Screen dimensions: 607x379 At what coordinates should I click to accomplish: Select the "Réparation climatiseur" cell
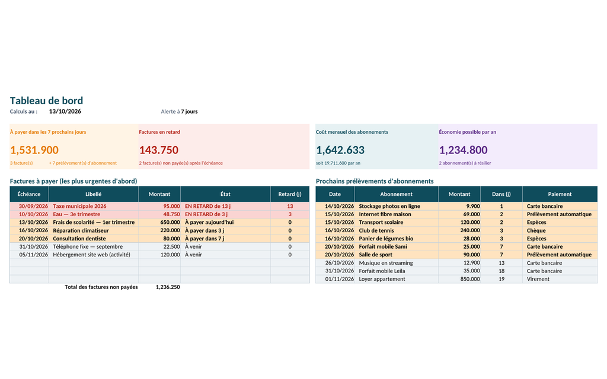pos(93,230)
